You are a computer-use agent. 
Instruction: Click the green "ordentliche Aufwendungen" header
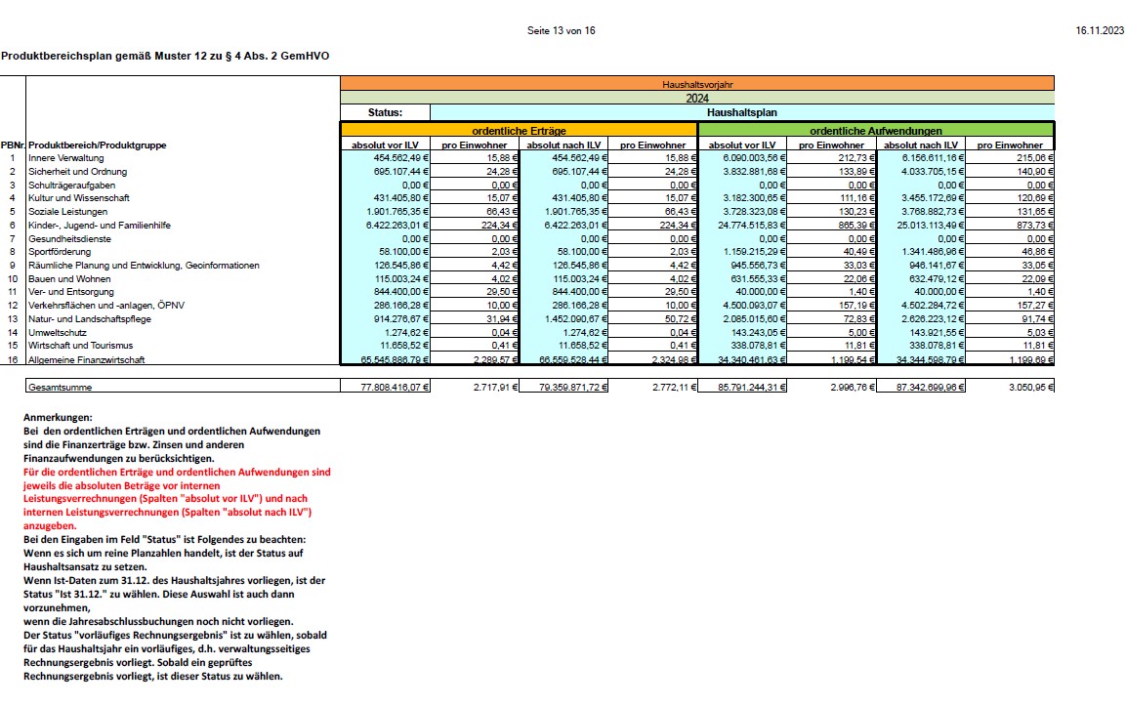pyautogui.click(x=875, y=130)
